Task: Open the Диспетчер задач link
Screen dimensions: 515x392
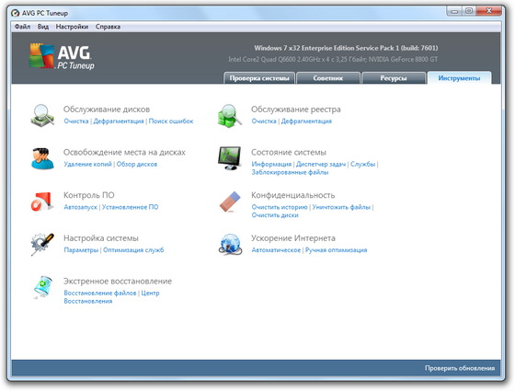Action: coord(321,164)
